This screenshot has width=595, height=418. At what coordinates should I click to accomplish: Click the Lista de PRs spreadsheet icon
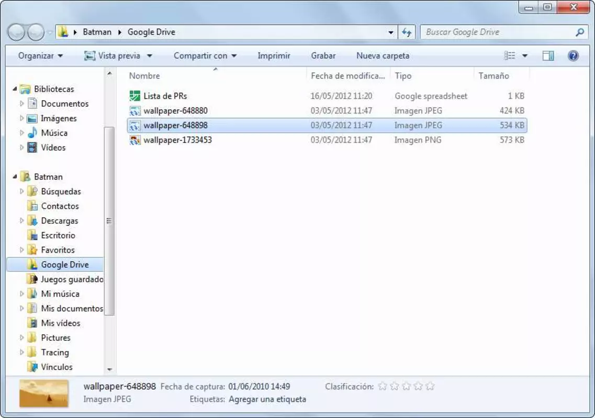click(134, 96)
